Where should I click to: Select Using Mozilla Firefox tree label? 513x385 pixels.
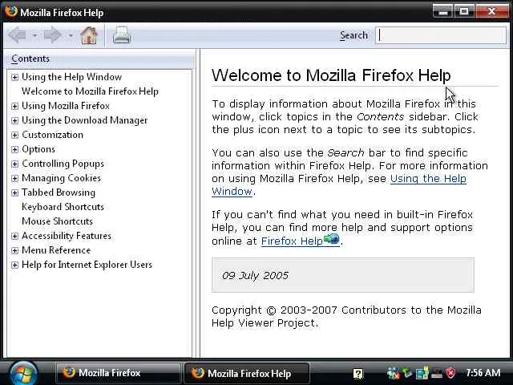[66, 106]
